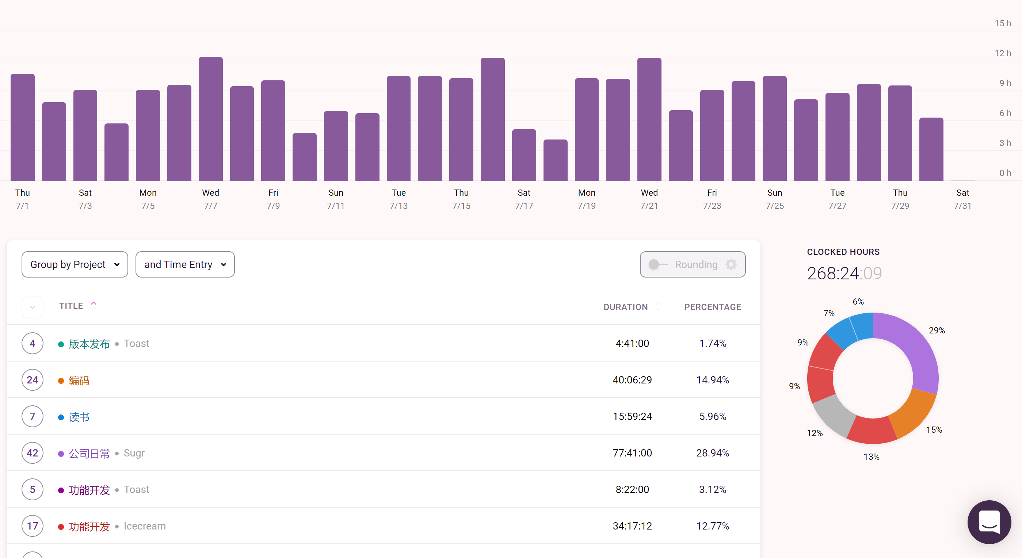Click the 8:22:00 duration value
This screenshot has height=558, width=1022.
tap(632, 489)
